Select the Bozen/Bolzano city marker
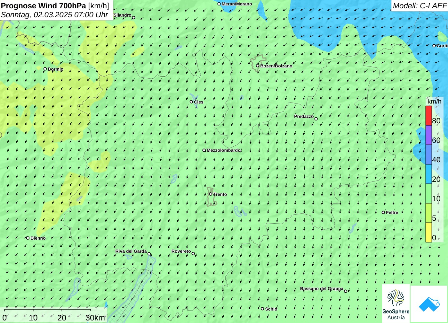 (x=258, y=66)
